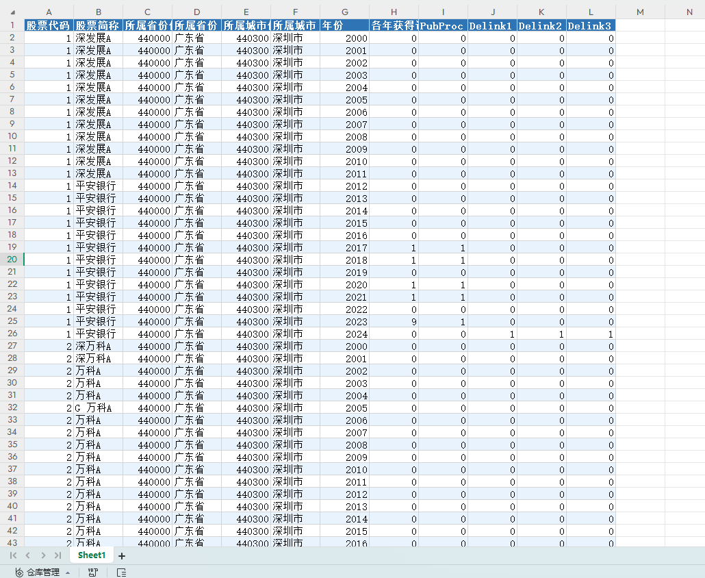Viewport: 705px width, 578px height.
Task: Click the Delink1 header cell
Action: click(x=492, y=25)
